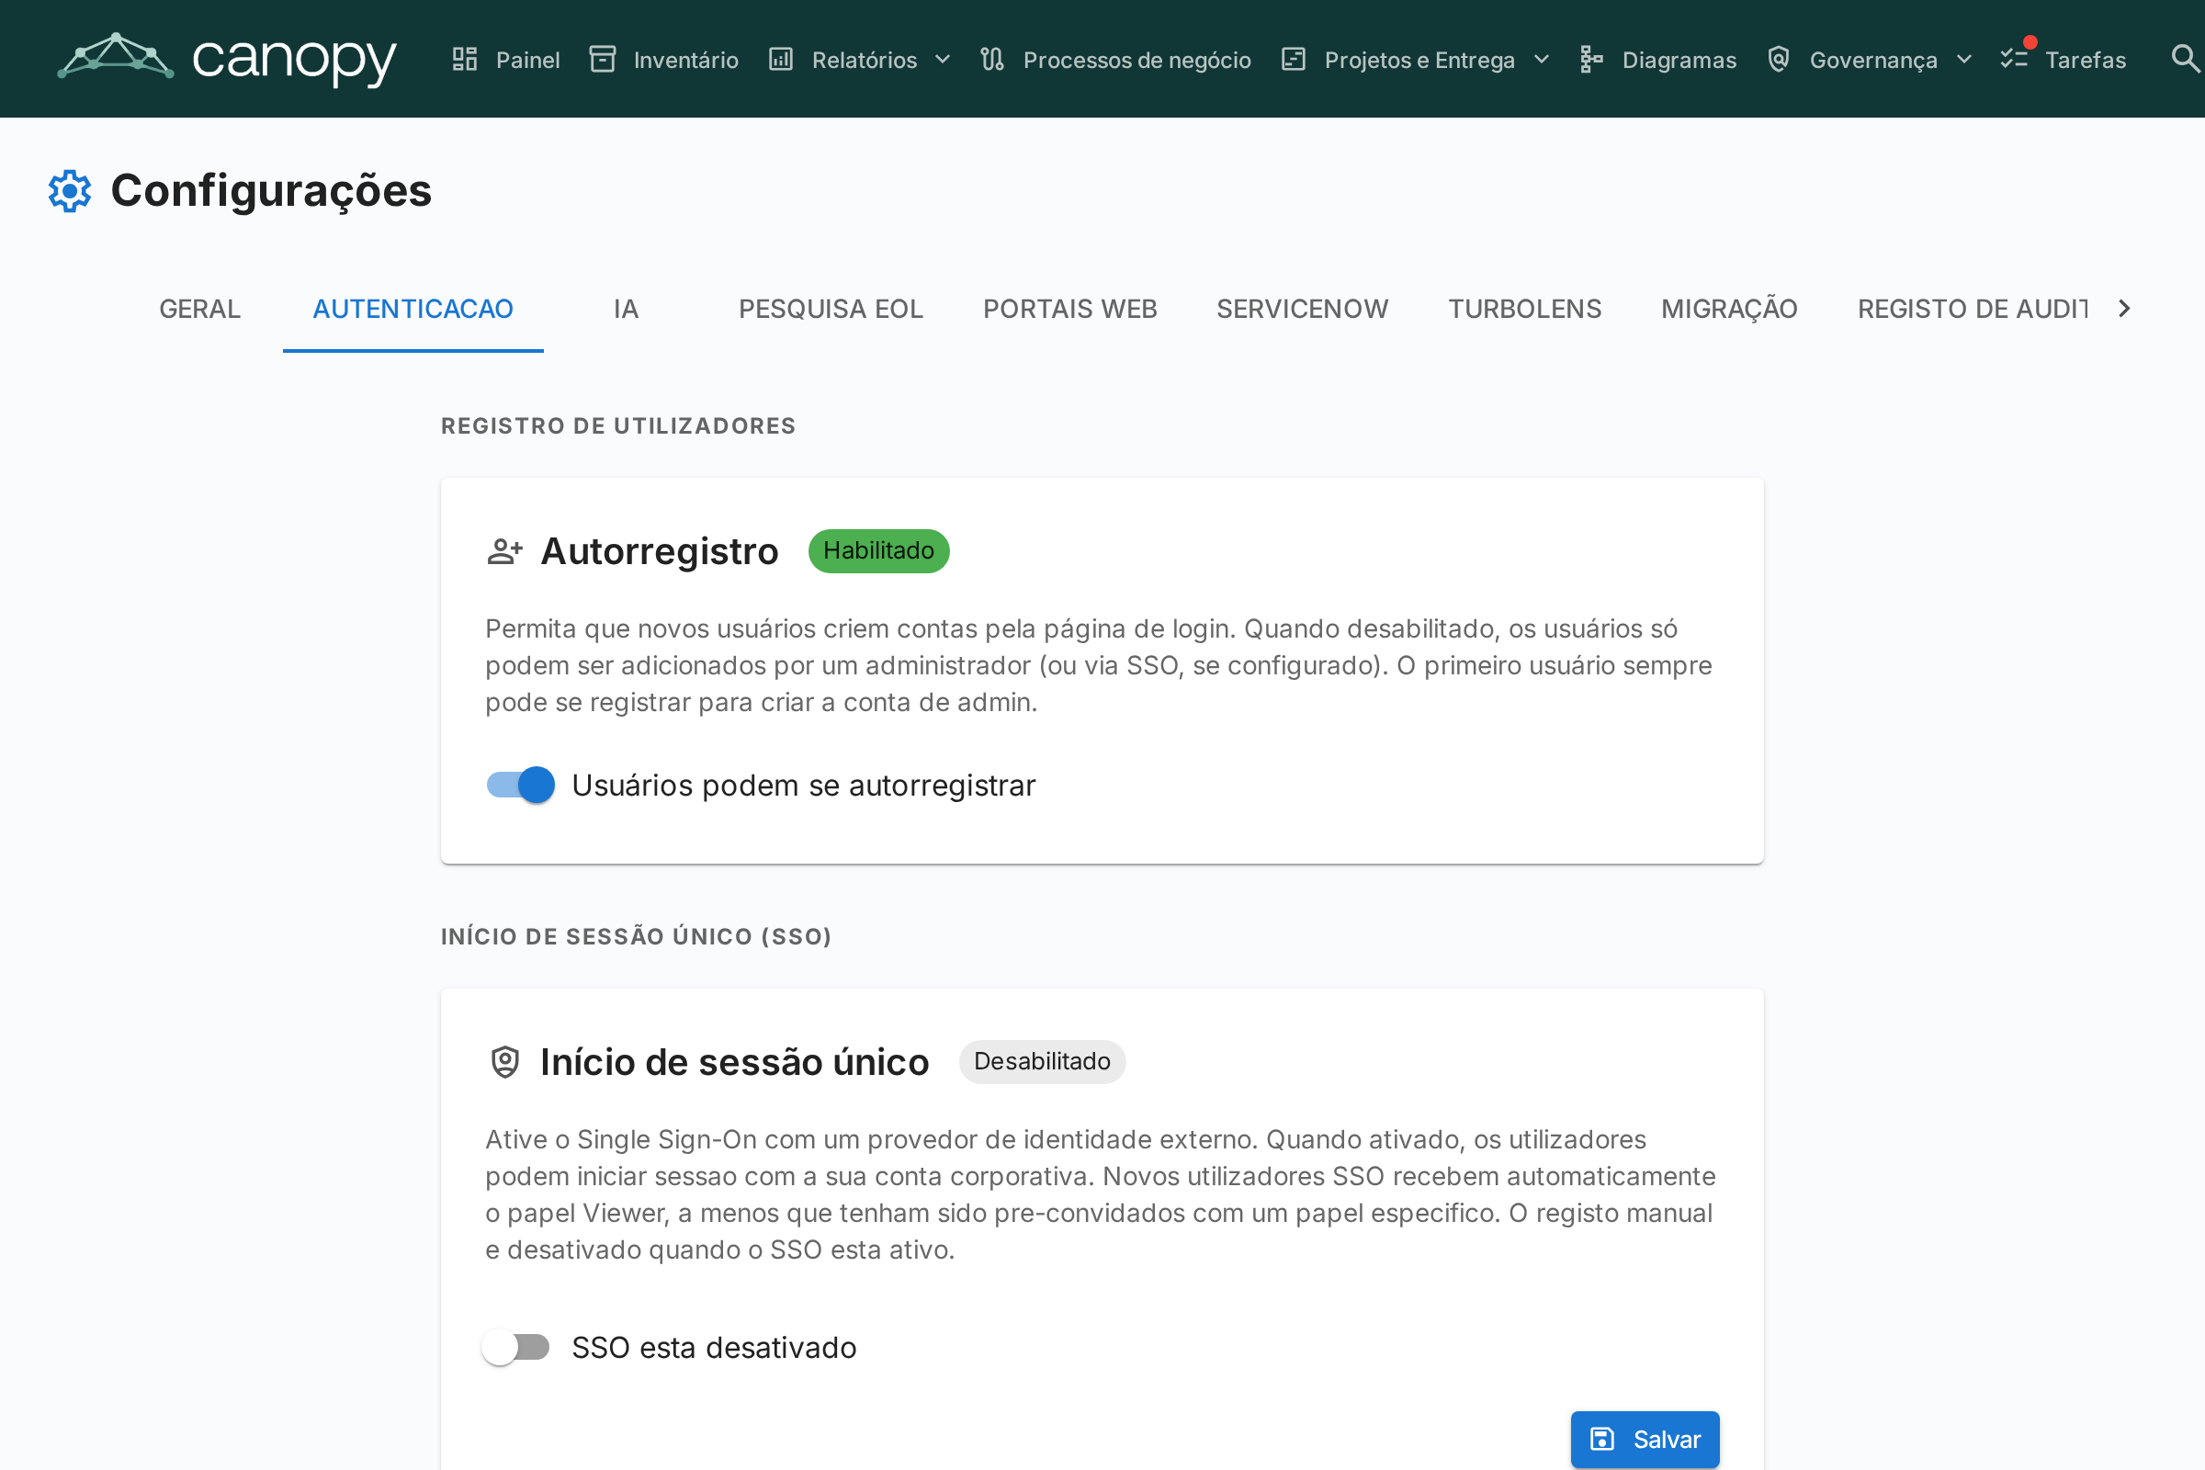Click the Processos de negócio icon
This screenshot has height=1470, width=2205.
[993, 60]
